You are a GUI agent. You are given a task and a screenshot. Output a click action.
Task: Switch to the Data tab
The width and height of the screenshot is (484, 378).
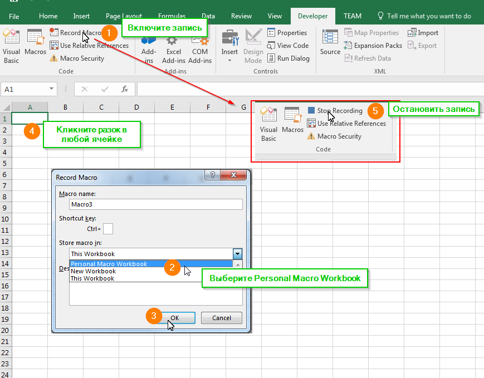pos(208,16)
